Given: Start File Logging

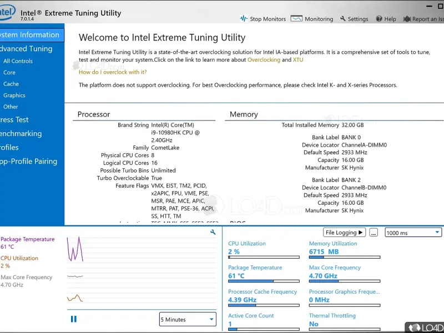Looking at the screenshot, I should pyautogui.click(x=344, y=233).
